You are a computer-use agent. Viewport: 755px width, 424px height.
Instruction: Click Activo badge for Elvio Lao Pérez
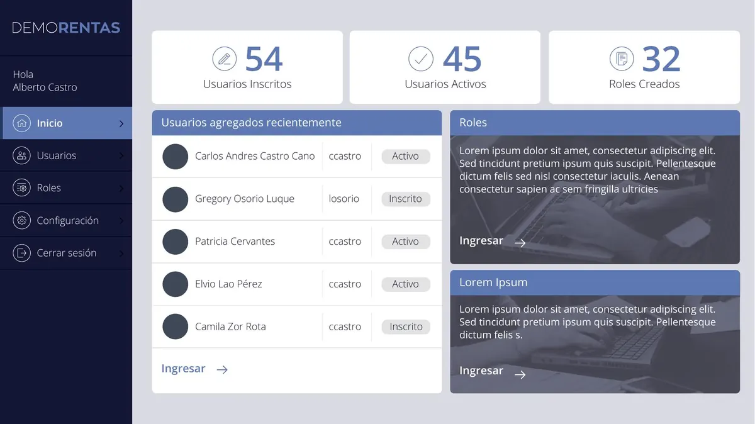tap(406, 284)
